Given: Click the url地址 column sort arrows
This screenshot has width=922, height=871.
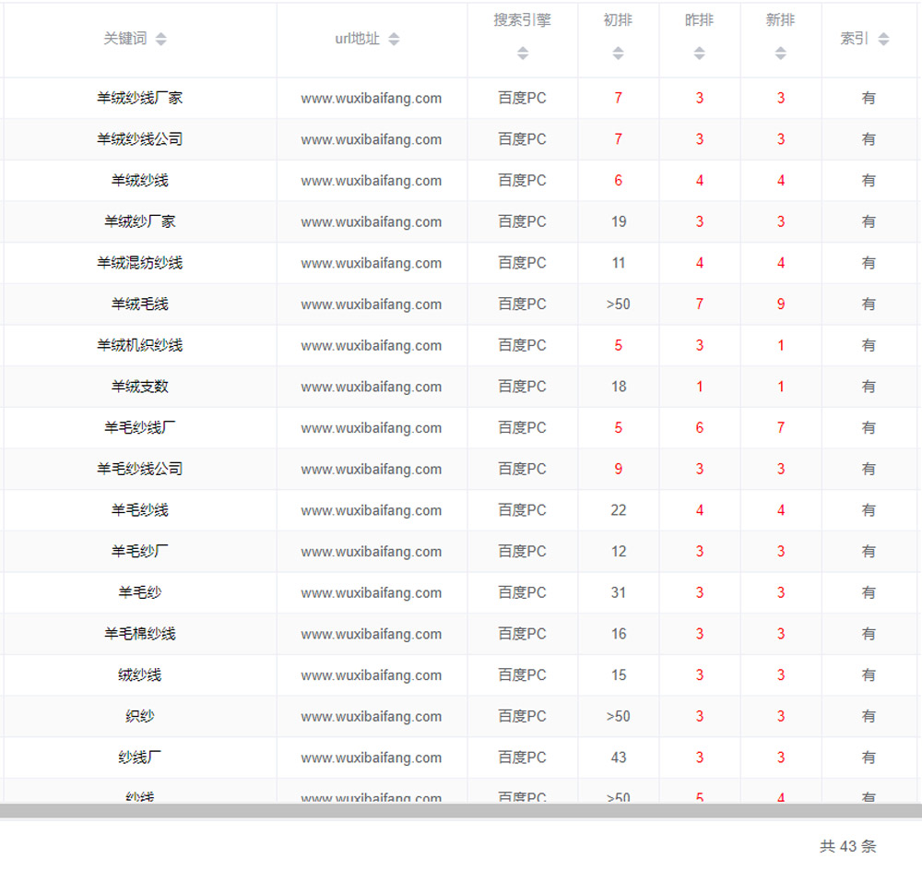Looking at the screenshot, I should [394, 39].
